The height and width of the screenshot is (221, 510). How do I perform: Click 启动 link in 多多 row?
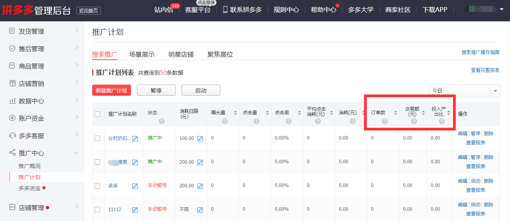[x=475, y=181]
